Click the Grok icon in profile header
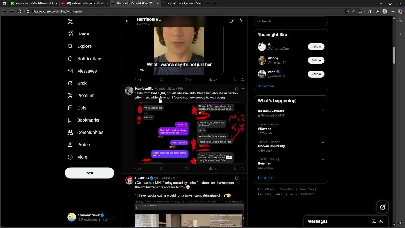Viewport: 405px width, 228px height. coord(231,21)
